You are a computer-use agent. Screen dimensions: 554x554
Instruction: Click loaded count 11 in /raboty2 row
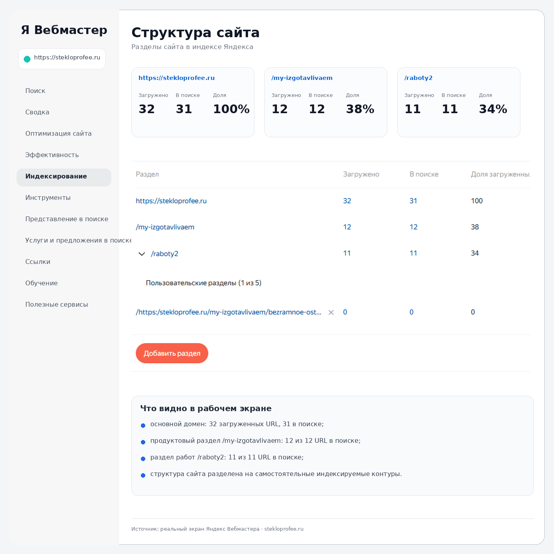347,253
